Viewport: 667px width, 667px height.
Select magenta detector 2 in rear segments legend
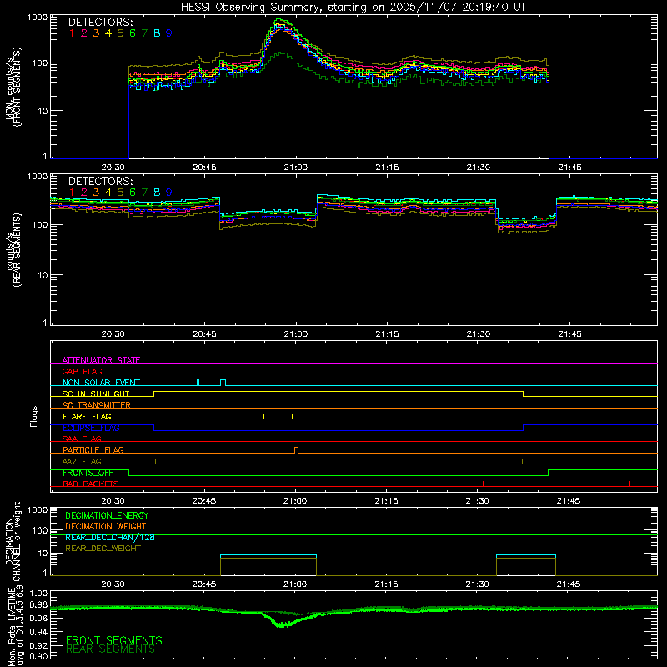(x=84, y=193)
